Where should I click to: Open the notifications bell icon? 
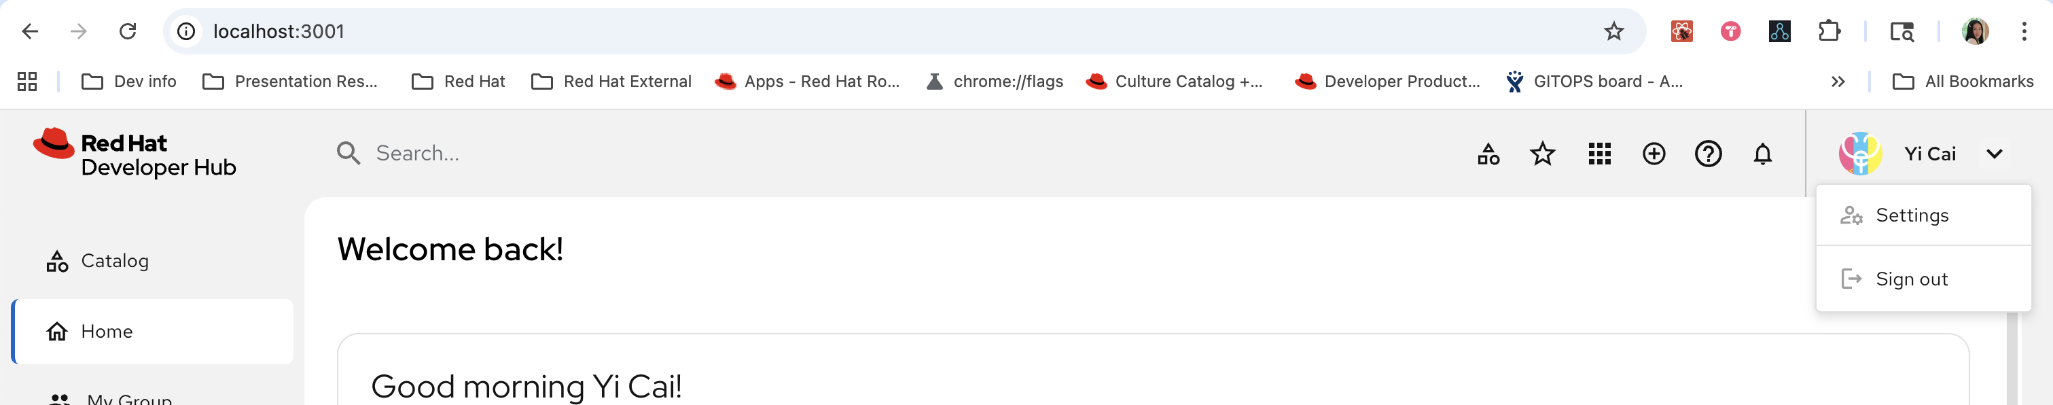coord(1762,154)
